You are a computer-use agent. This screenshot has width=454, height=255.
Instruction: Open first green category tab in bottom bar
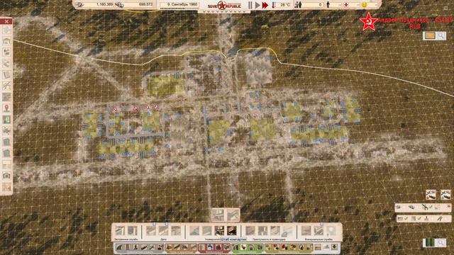[x=236, y=247]
